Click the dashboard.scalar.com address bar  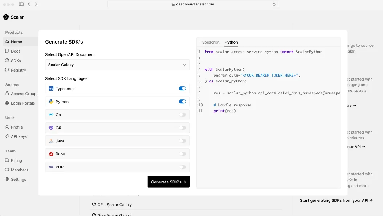coord(193,4)
